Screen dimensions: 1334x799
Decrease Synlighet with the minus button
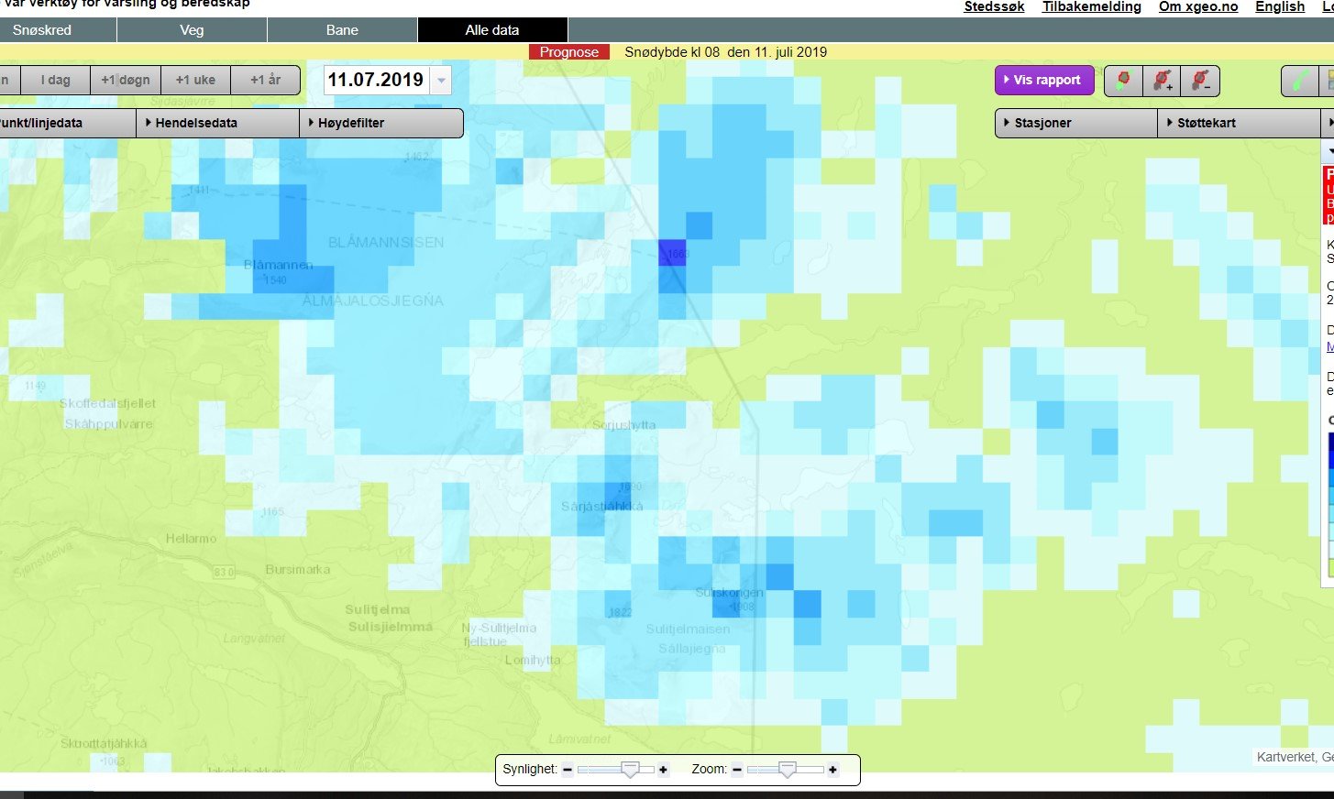tap(568, 770)
